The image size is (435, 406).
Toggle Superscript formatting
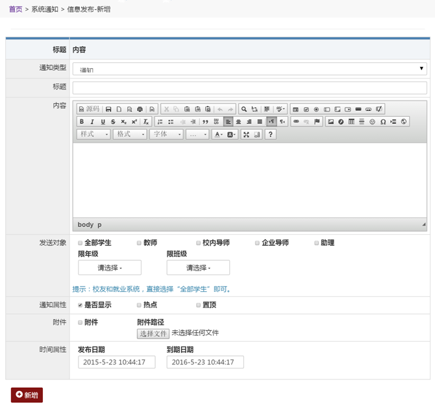134,122
